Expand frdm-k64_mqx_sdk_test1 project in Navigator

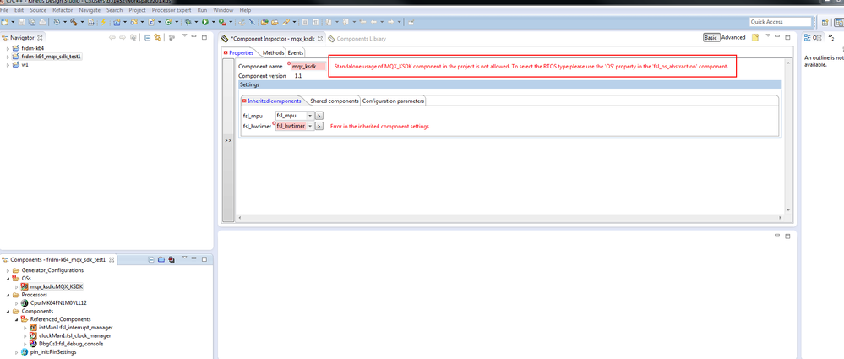[x=8, y=57]
